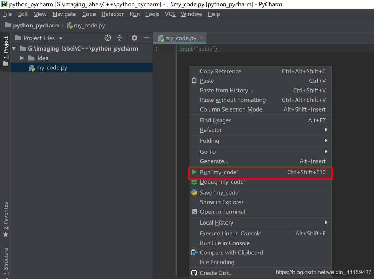Image resolution: width=375 pixels, height=279 pixels.
Task: Open the Window menu
Action: pyautogui.click(x=191, y=14)
